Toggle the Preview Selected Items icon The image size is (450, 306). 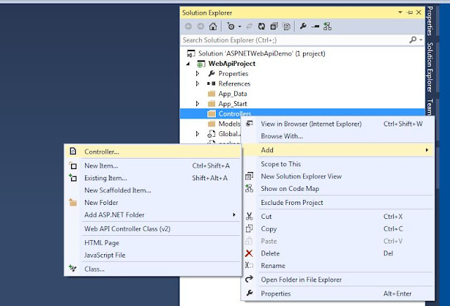315,27
